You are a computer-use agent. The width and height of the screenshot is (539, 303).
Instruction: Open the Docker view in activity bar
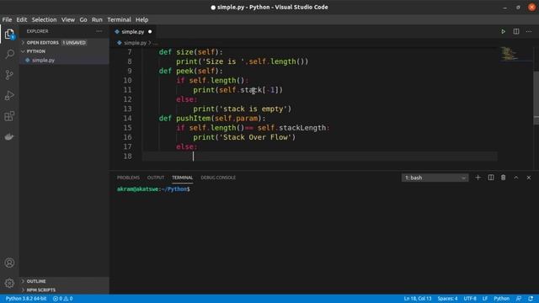click(9, 136)
